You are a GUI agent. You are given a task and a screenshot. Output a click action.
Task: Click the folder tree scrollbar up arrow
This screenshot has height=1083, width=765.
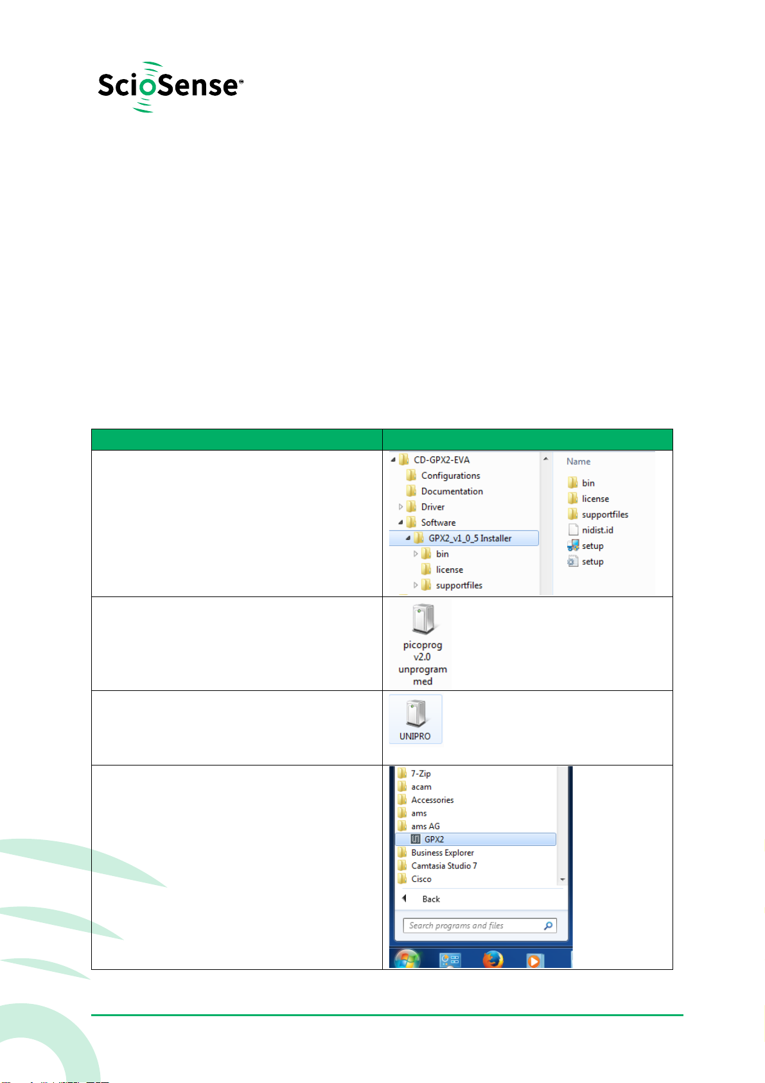pos(546,459)
